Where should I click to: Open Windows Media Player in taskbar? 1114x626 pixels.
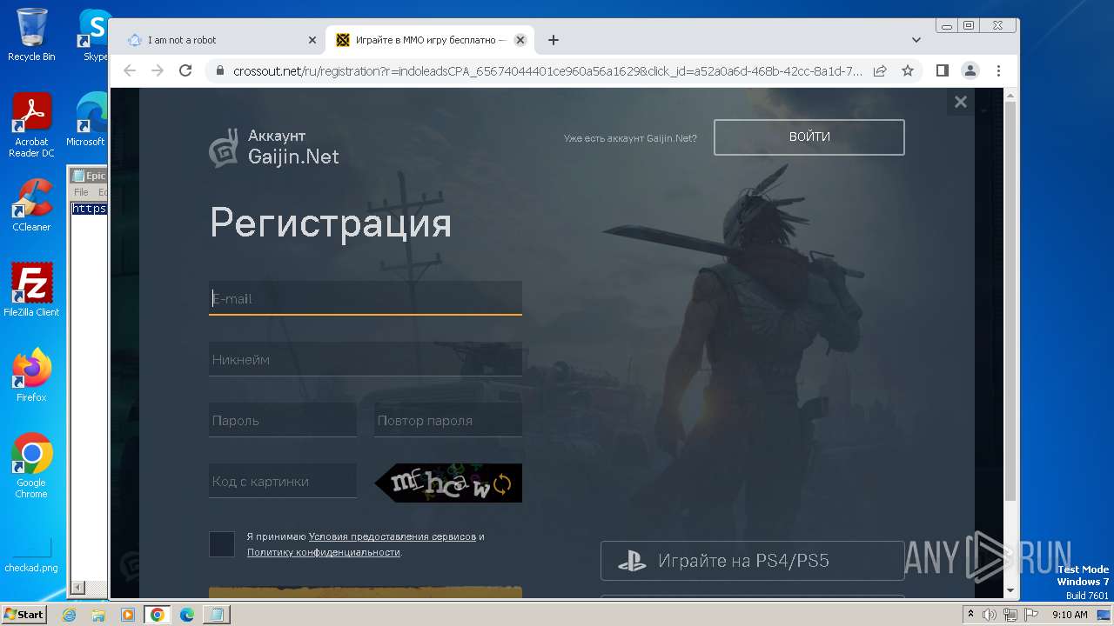click(x=128, y=615)
